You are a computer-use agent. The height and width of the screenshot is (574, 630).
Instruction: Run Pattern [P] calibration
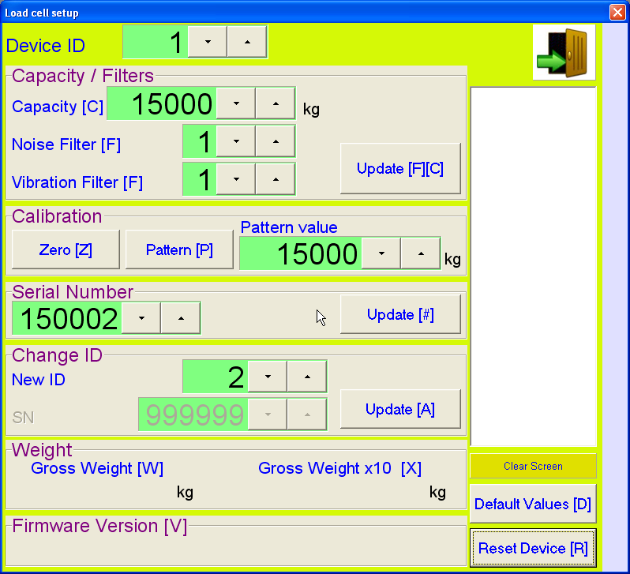pyautogui.click(x=179, y=249)
